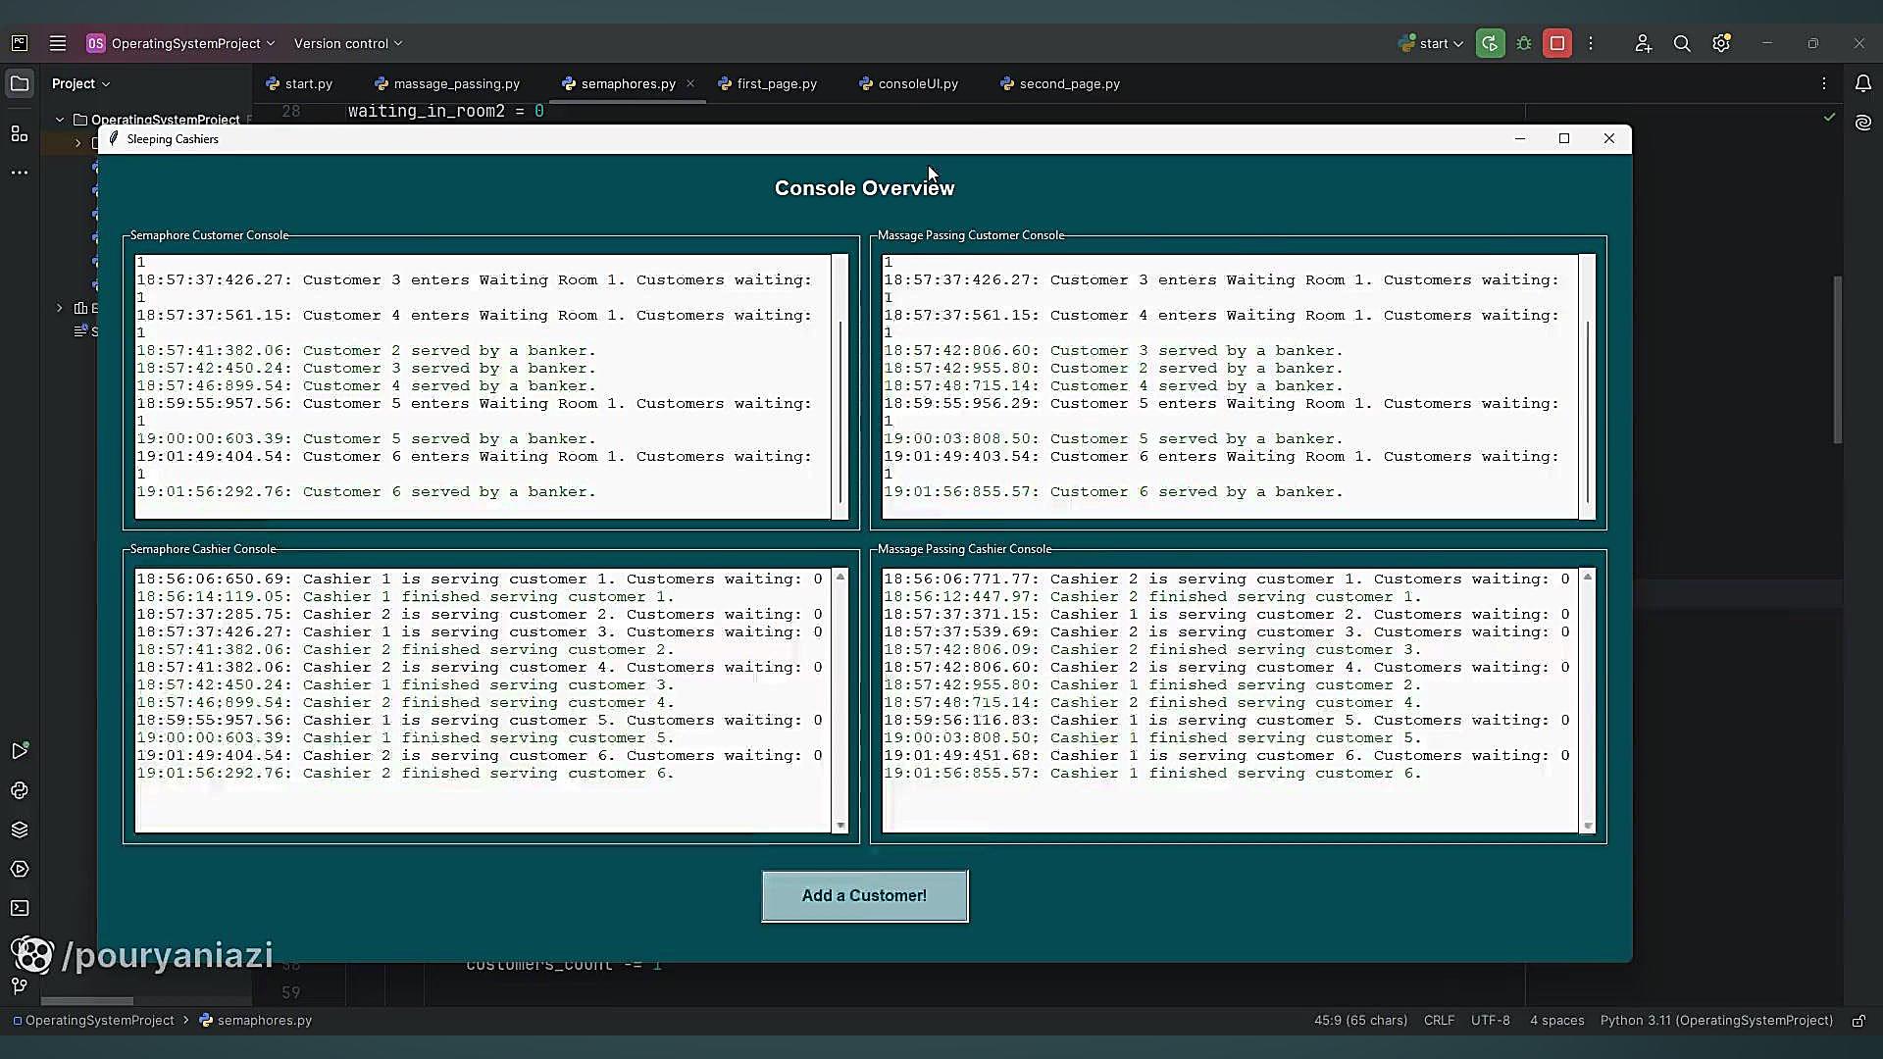The width and height of the screenshot is (1883, 1059).
Task: Open Code With Me icon
Action: point(1644,43)
